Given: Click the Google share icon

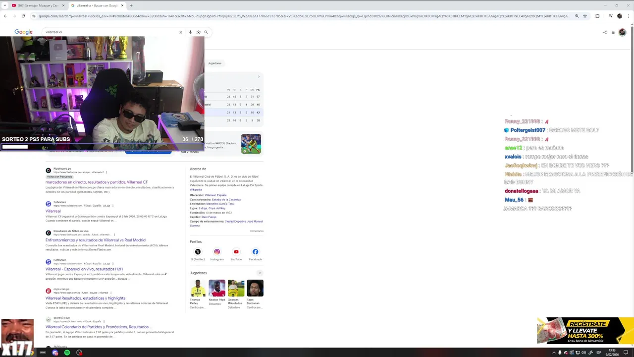Looking at the screenshot, I should [605, 32].
